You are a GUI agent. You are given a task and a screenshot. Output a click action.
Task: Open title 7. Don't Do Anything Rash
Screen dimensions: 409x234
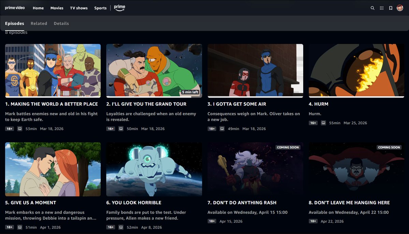pyautogui.click(x=242, y=203)
